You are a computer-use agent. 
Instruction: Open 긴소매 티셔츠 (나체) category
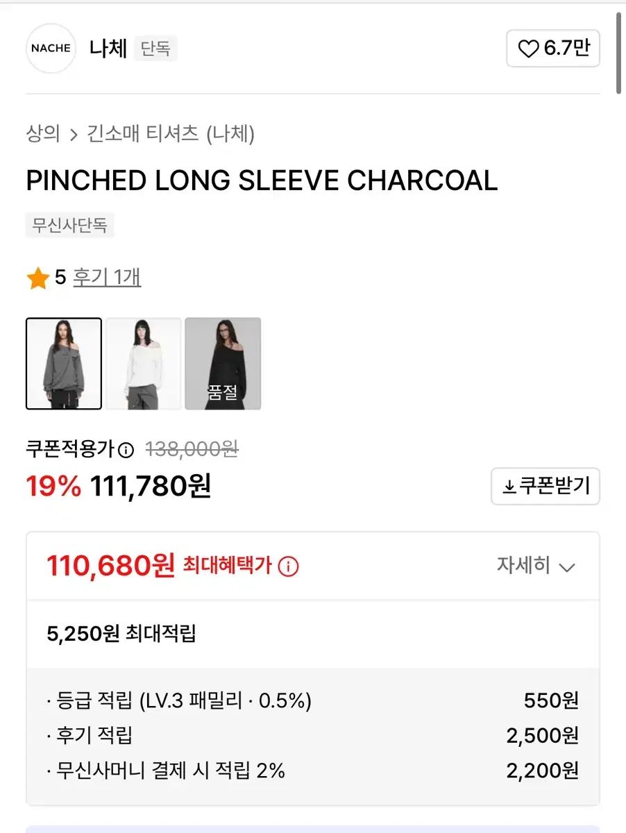(171, 133)
